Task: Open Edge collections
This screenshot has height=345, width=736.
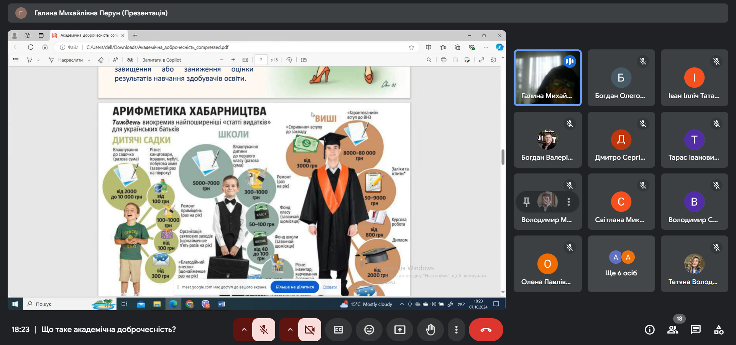Action: (x=457, y=47)
